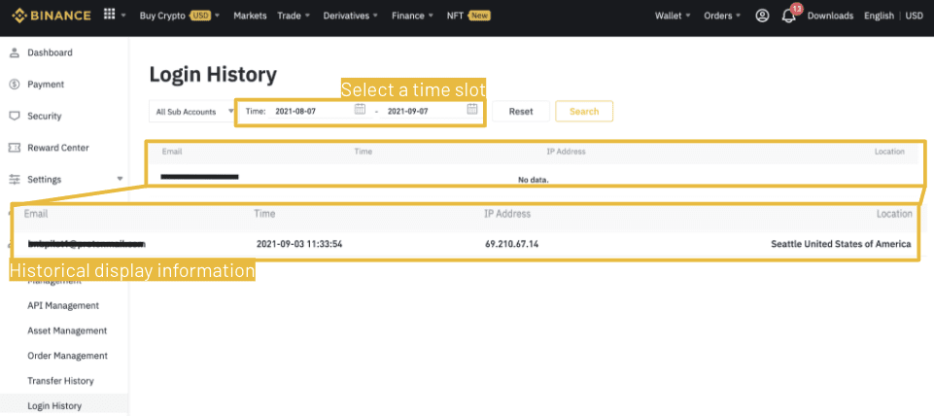Screen dimensions: 934x416
Task: Open Transfer History in sidebar
Action: point(60,381)
